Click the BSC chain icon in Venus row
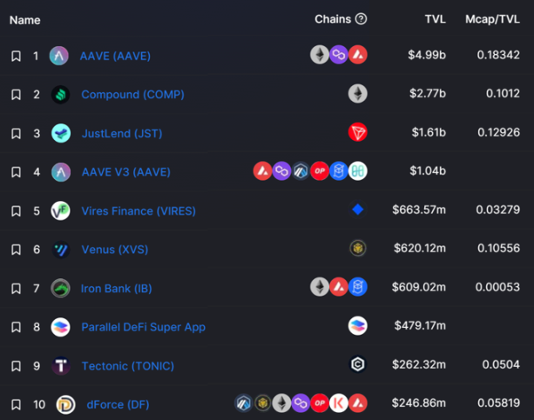This screenshot has width=534, height=420. [357, 248]
